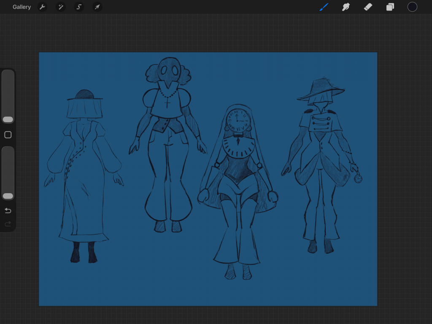
Task: Open the Adjustments magic wand menu
Action: 61,7
